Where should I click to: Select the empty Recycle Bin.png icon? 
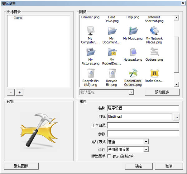[112, 73]
